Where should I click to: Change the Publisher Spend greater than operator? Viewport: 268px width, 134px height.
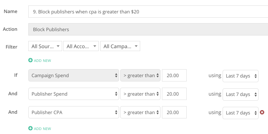tap(140, 94)
